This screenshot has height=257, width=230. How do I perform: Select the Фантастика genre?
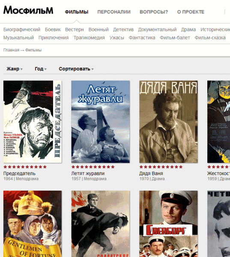point(142,38)
